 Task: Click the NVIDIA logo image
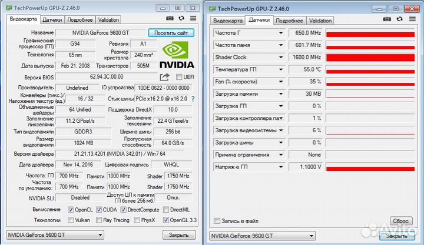(x=177, y=54)
